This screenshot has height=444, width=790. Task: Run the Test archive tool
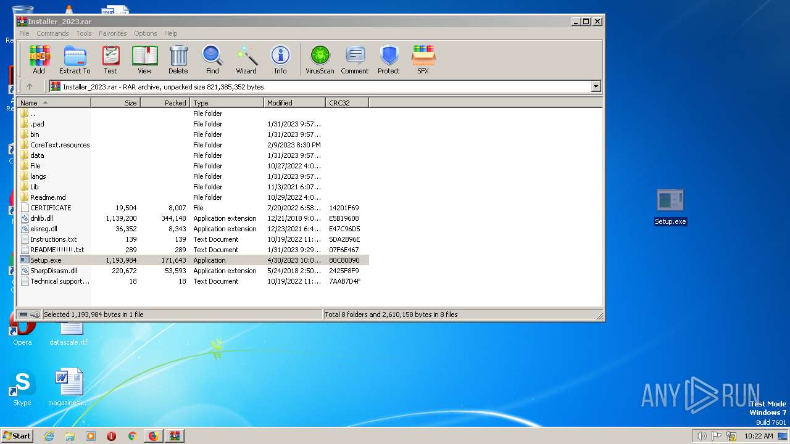[x=110, y=60]
